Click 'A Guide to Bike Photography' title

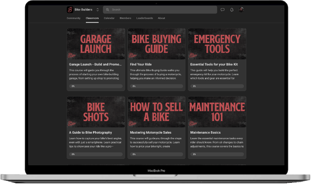91,132
